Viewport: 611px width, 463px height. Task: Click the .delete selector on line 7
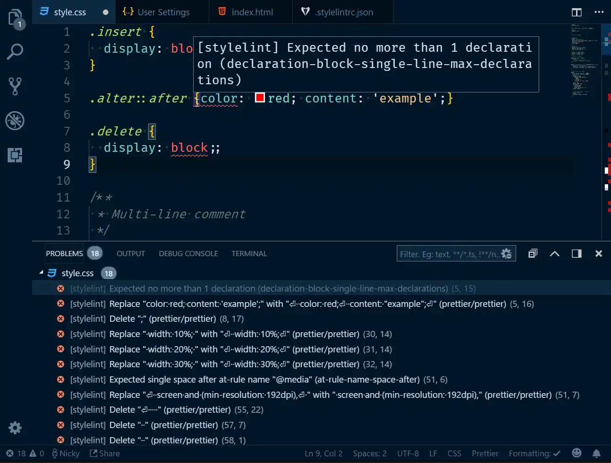click(116, 131)
